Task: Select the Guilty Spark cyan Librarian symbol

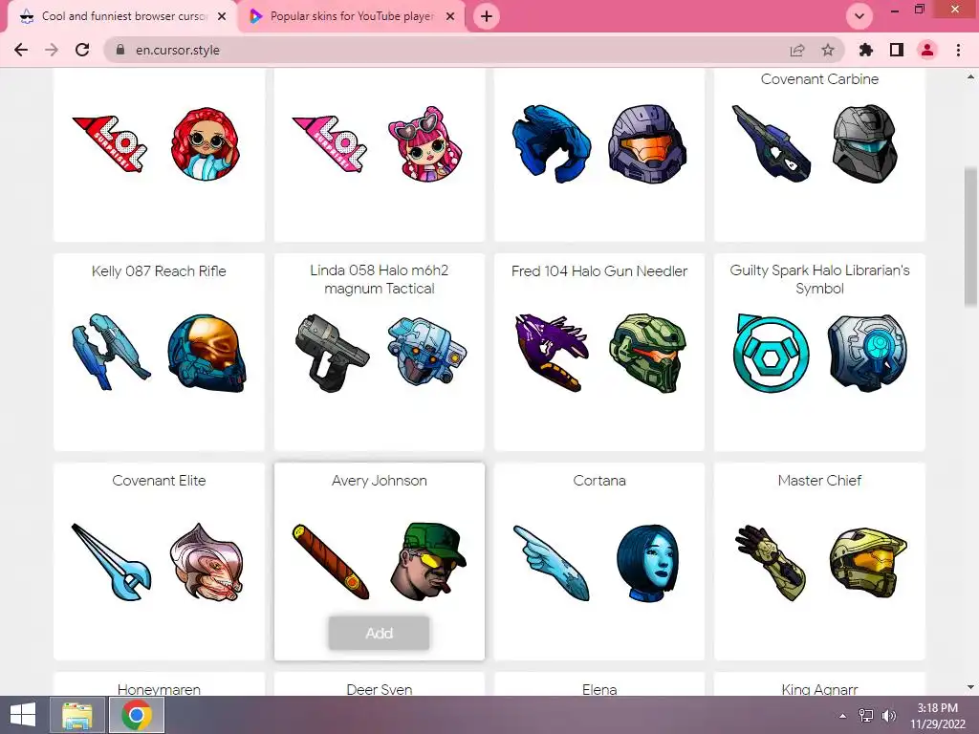Action: click(772, 353)
